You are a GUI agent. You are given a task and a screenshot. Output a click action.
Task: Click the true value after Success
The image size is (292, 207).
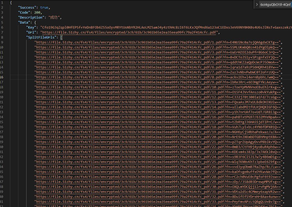pos(44,8)
